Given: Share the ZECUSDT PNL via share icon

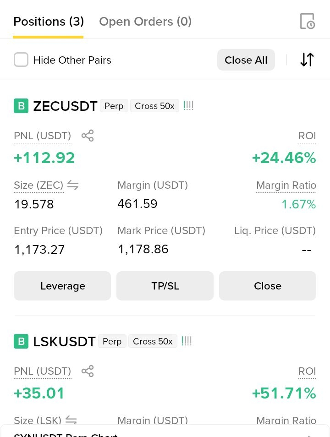Looking at the screenshot, I should [88, 136].
